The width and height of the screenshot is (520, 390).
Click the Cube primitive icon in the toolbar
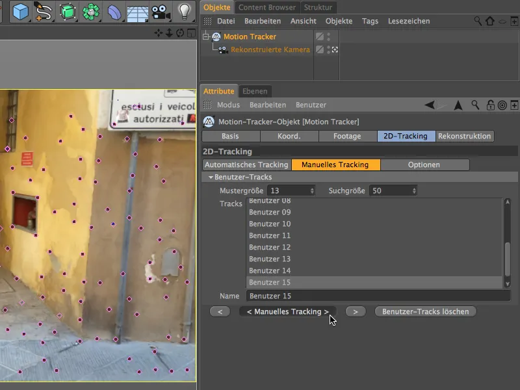click(x=21, y=12)
